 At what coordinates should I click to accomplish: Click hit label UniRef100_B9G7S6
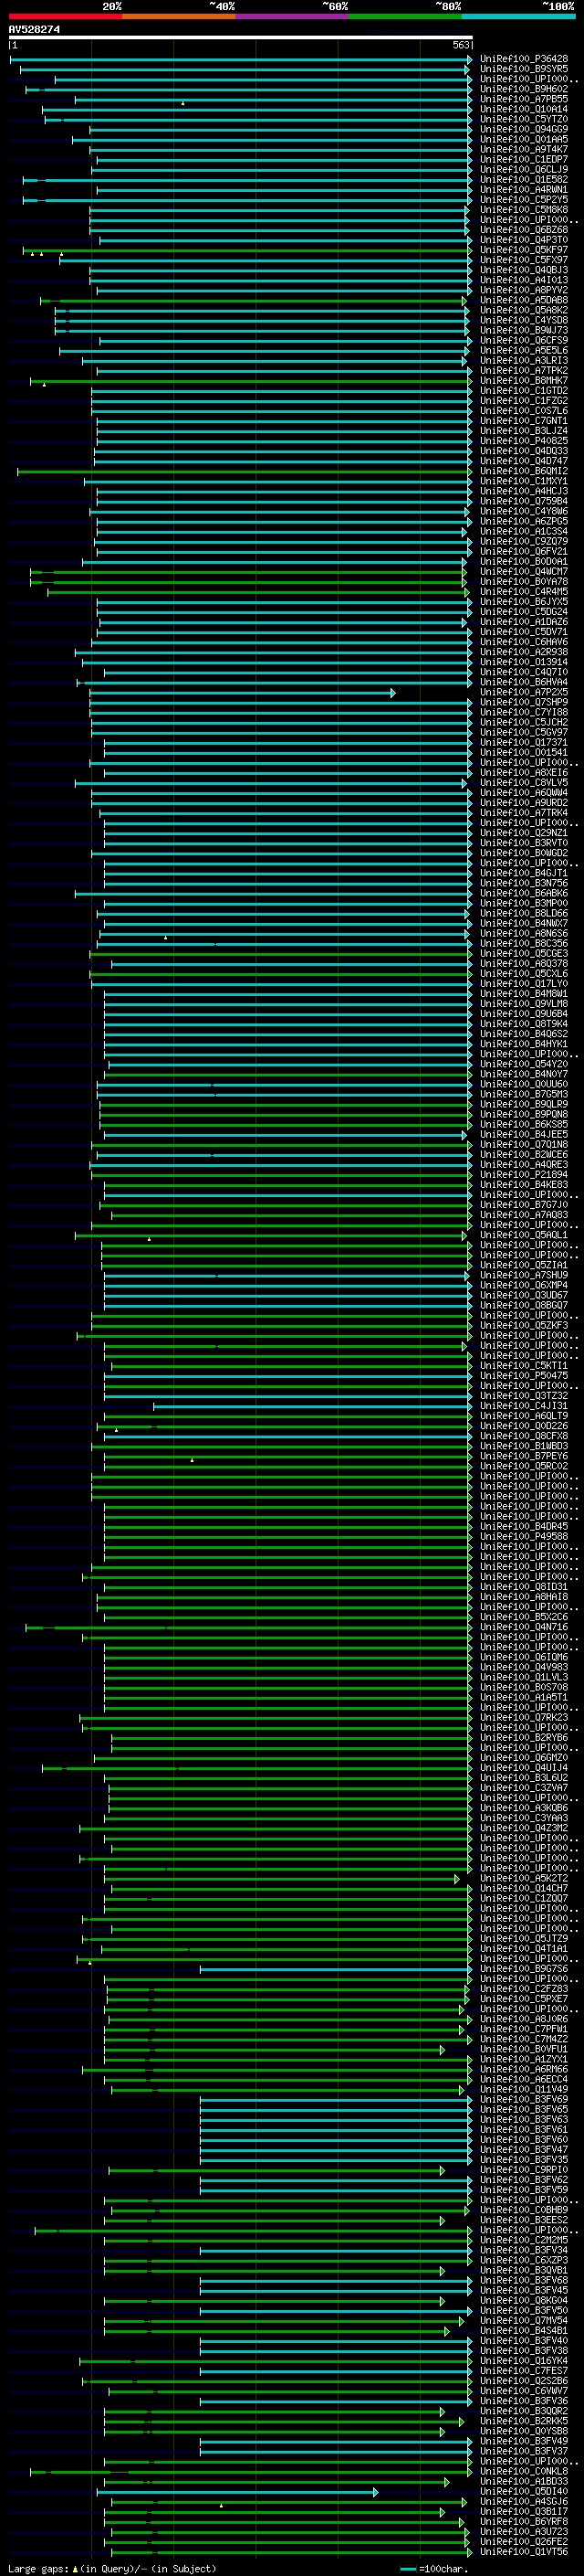(x=524, y=1969)
